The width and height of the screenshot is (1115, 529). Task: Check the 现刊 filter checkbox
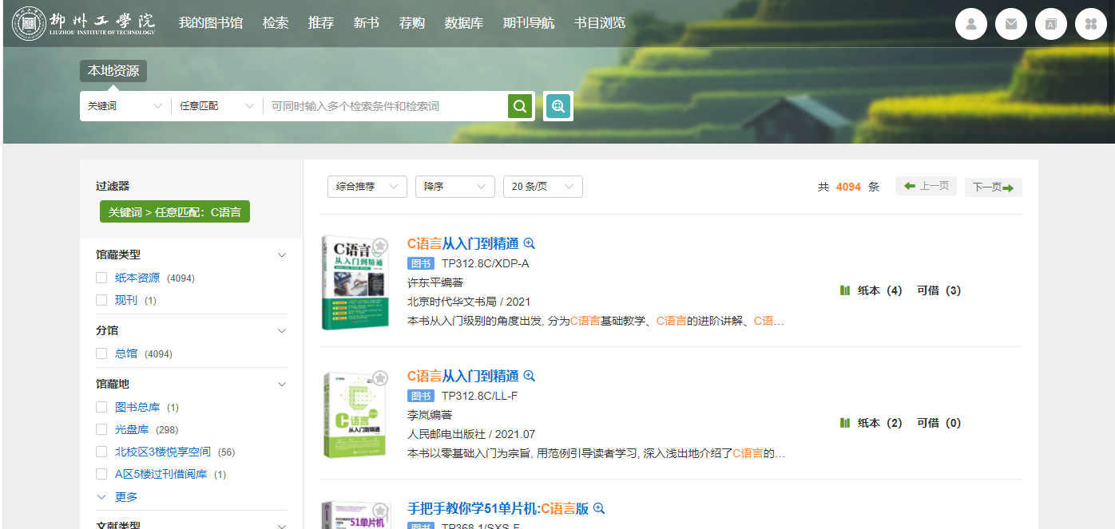click(101, 300)
